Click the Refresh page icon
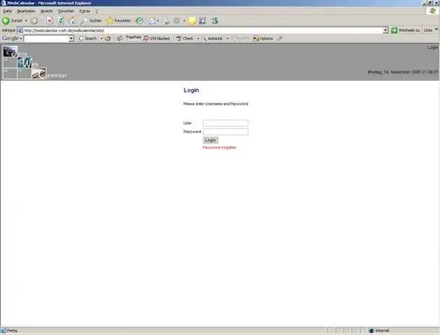Image resolution: width=440 pixels, height=335 pixels. 61,21
